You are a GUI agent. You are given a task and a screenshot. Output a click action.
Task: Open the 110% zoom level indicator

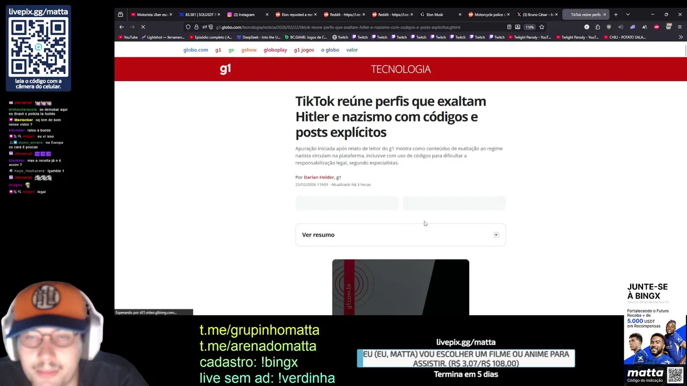pyautogui.click(x=530, y=27)
